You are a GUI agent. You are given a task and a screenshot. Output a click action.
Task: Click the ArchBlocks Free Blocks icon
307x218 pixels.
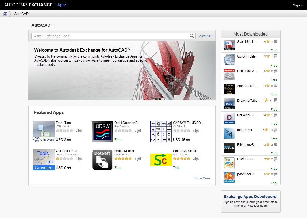(x=229, y=89)
